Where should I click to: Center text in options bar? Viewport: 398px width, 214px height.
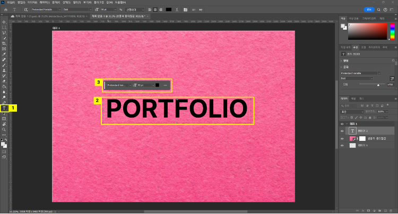click(155, 10)
